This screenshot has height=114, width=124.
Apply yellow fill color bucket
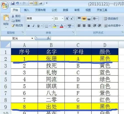tap(54, 26)
